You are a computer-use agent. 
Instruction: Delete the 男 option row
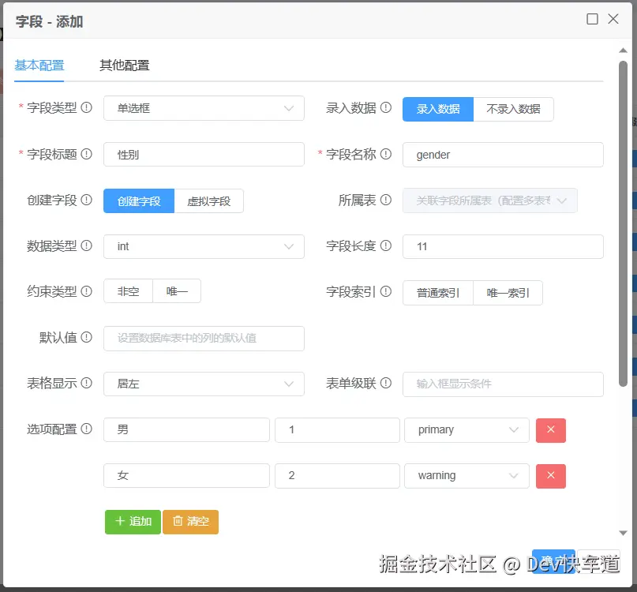tap(551, 430)
